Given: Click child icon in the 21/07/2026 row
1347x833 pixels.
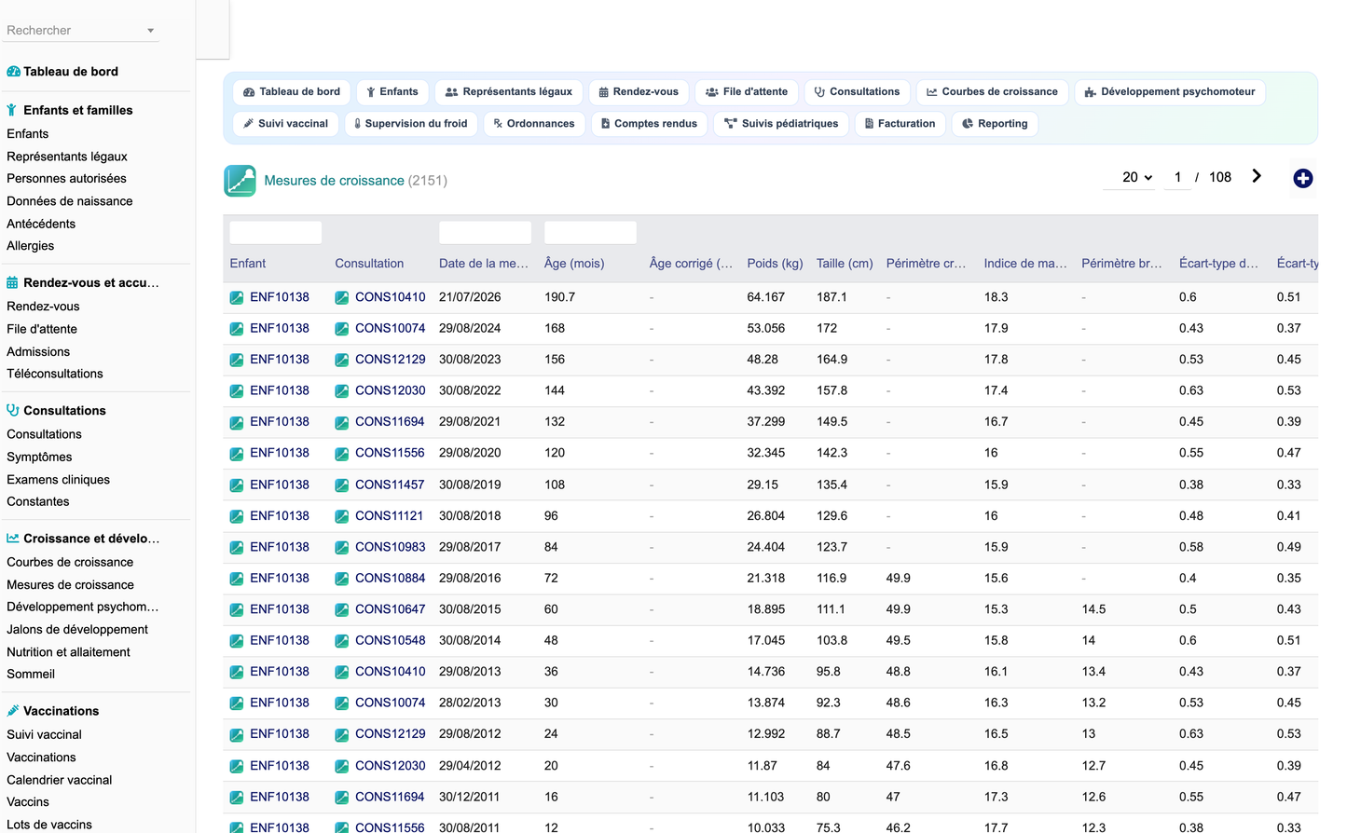Looking at the screenshot, I should click(x=237, y=298).
